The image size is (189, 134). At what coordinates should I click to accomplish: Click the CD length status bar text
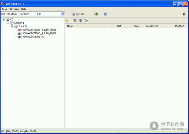(x=19, y=131)
